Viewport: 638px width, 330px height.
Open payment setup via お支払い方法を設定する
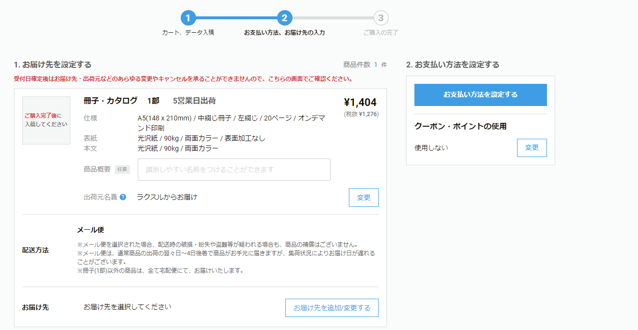click(480, 95)
